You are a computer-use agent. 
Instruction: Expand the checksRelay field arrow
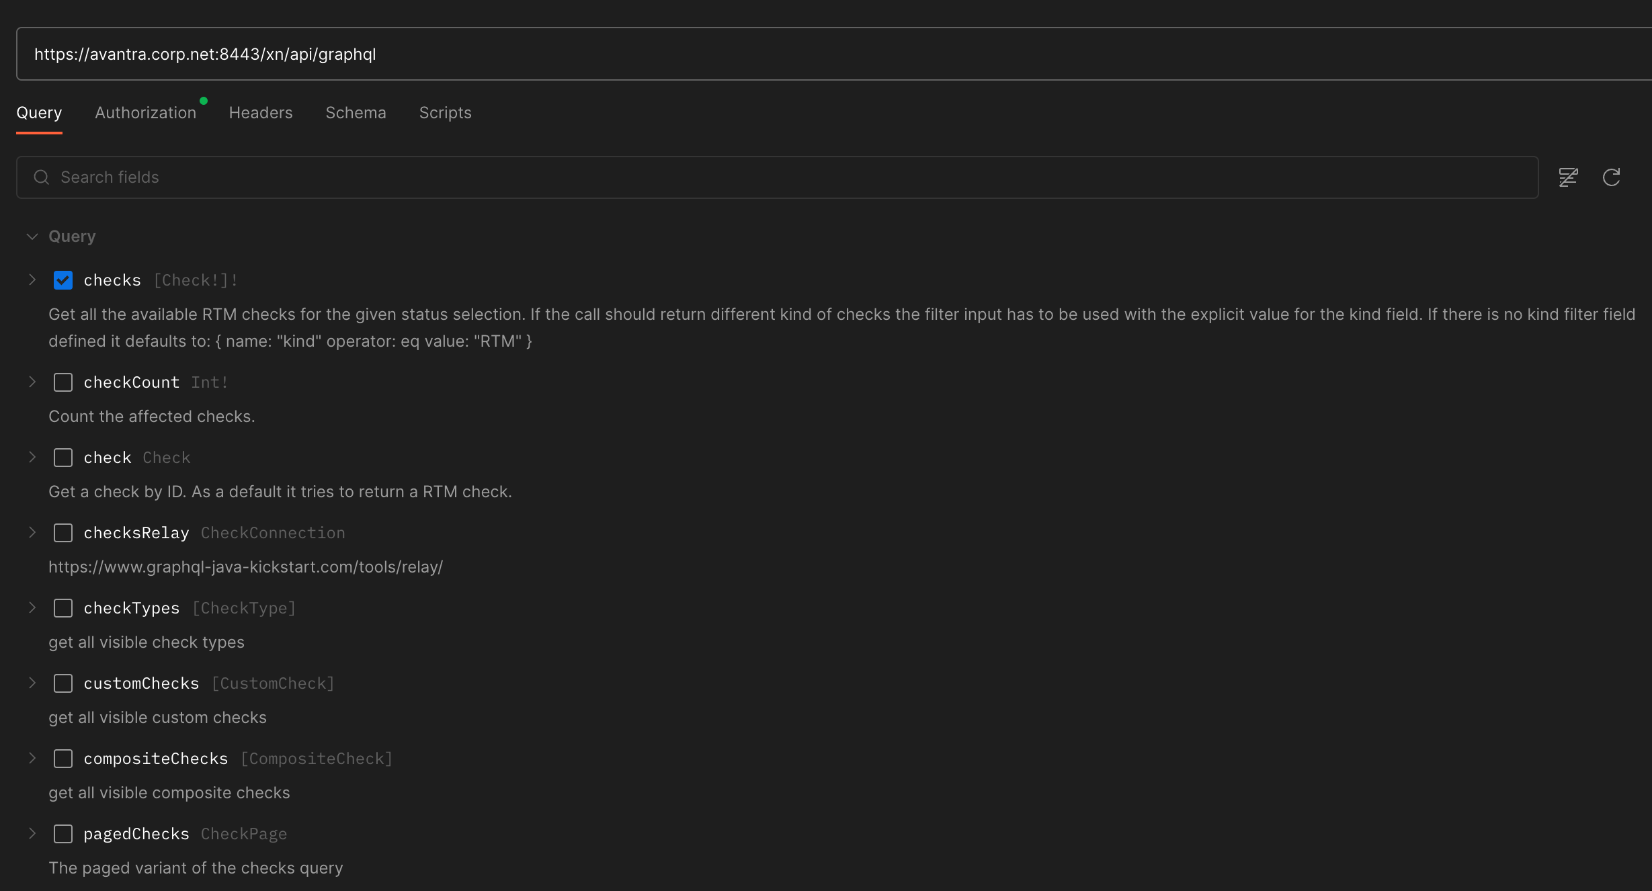click(x=32, y=532)
